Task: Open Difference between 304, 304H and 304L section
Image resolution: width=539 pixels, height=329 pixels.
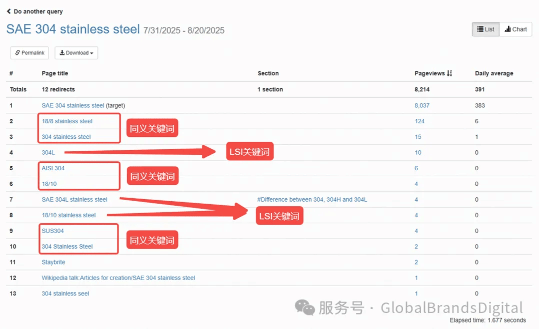Action: (x=312, y=199)
